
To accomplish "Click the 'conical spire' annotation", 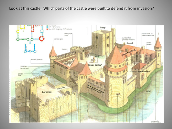I will [x=58, y=39].
